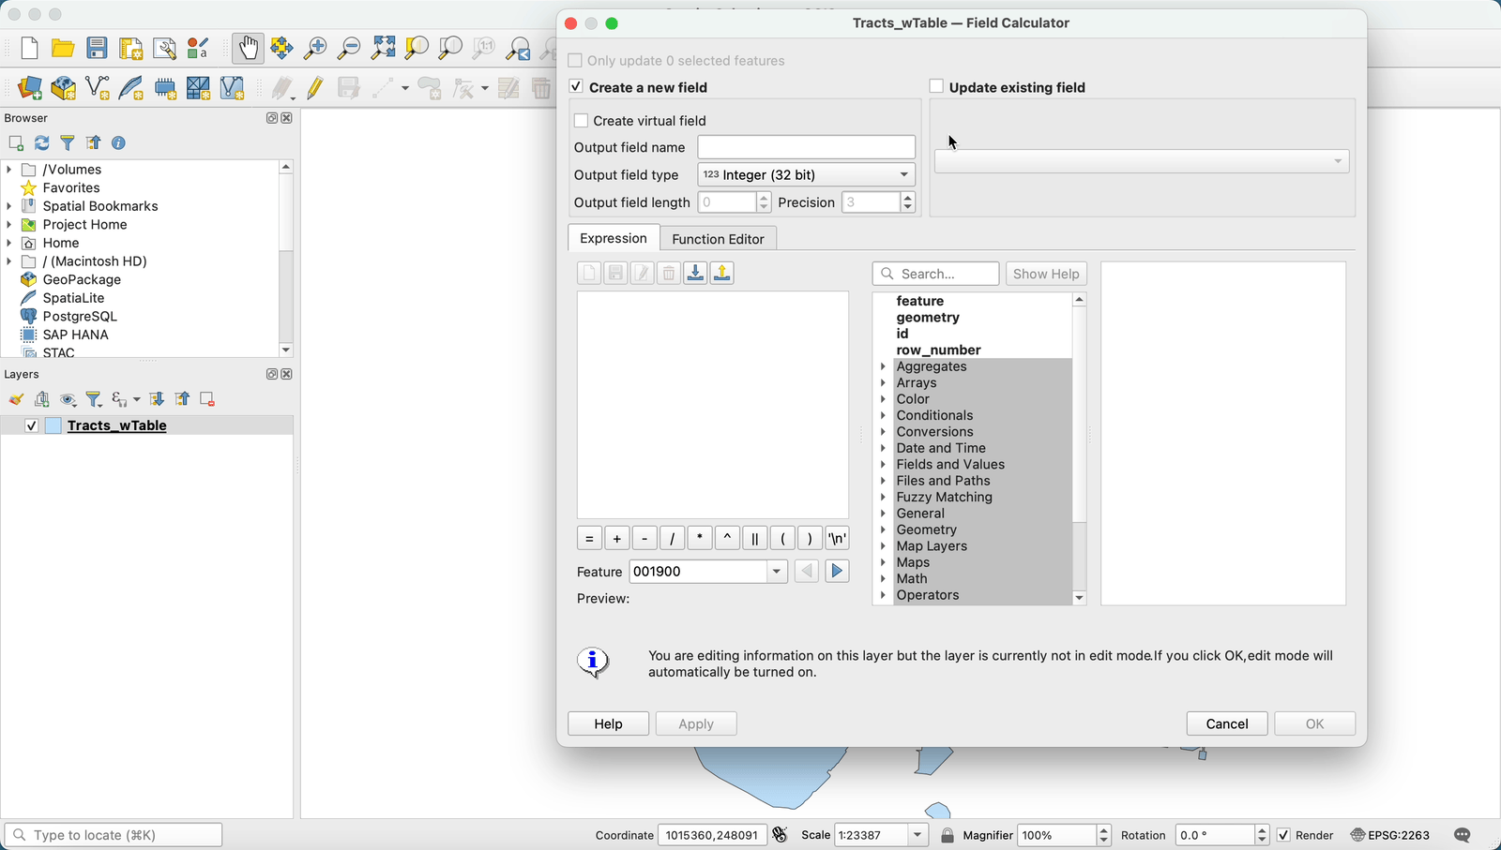Open the Output field type dropdown
Image resolution: width=1501 pixels, height=850 pixels.
click(805, 174)
